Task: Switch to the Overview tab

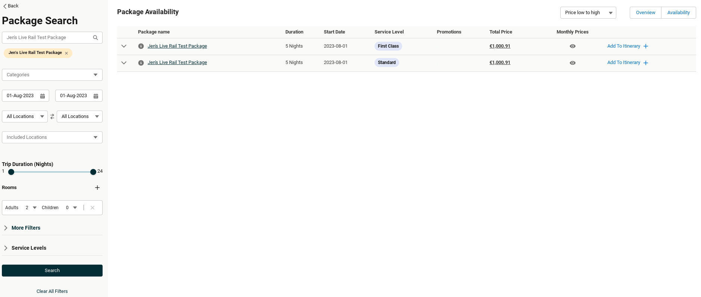Action: [645, 13]
